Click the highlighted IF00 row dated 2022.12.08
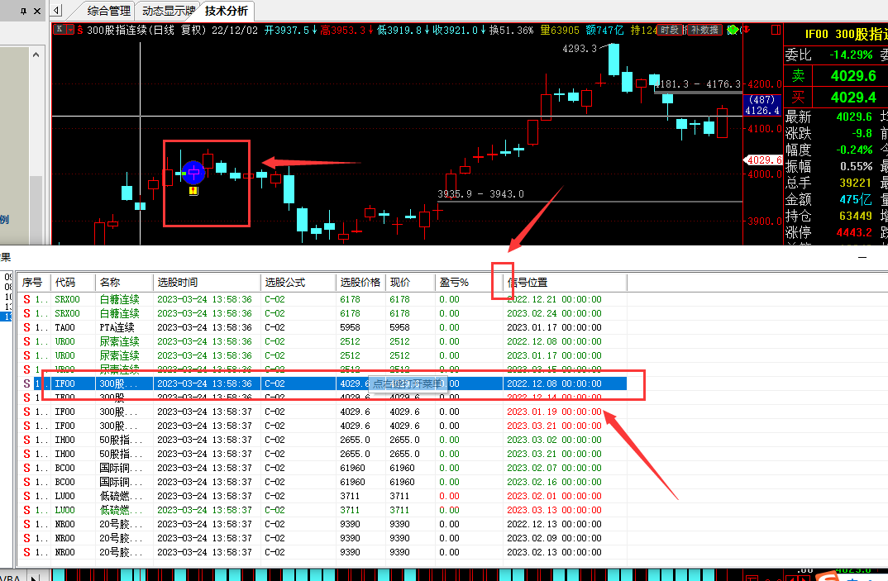 pos(322,383)
